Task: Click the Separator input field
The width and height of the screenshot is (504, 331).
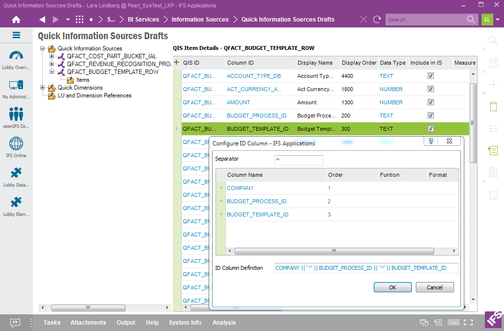Action: (298, 160)
